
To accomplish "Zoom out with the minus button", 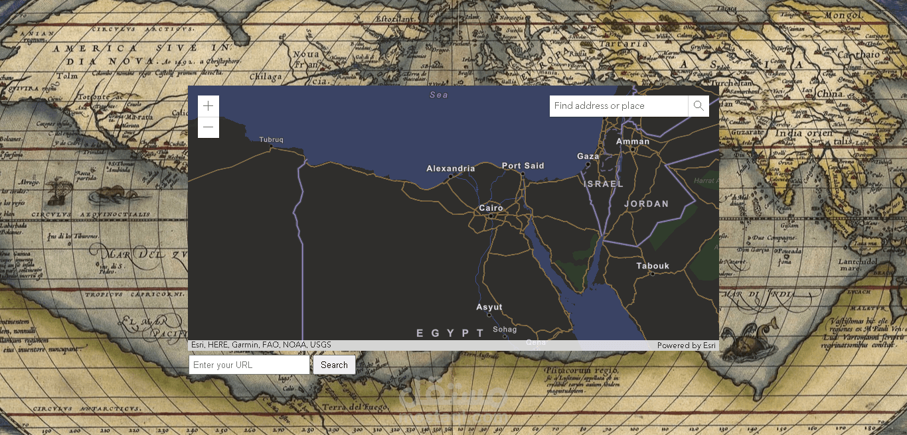I will point(208,127).
